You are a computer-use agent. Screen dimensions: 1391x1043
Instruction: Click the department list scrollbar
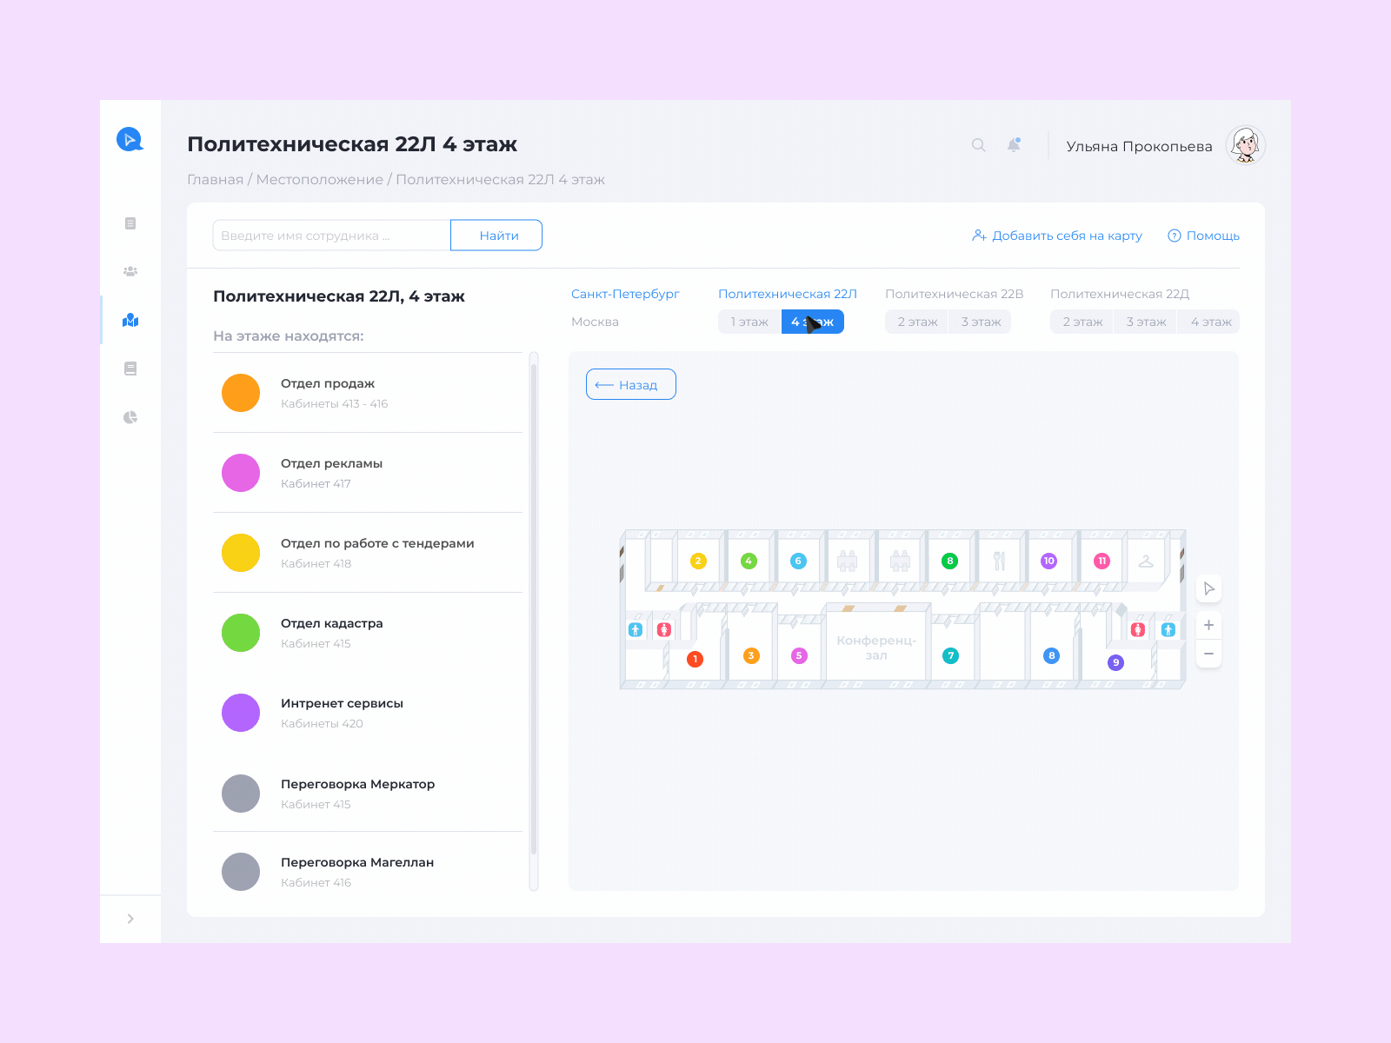pyautogui.click(x=534, y=608)
